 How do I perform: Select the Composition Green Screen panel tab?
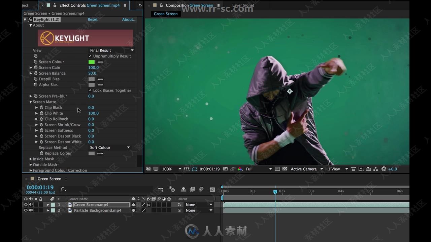click(189, 5)
